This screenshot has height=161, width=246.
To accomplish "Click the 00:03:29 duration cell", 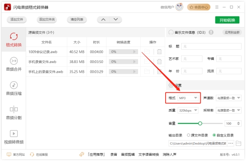I will pos(96,72).
